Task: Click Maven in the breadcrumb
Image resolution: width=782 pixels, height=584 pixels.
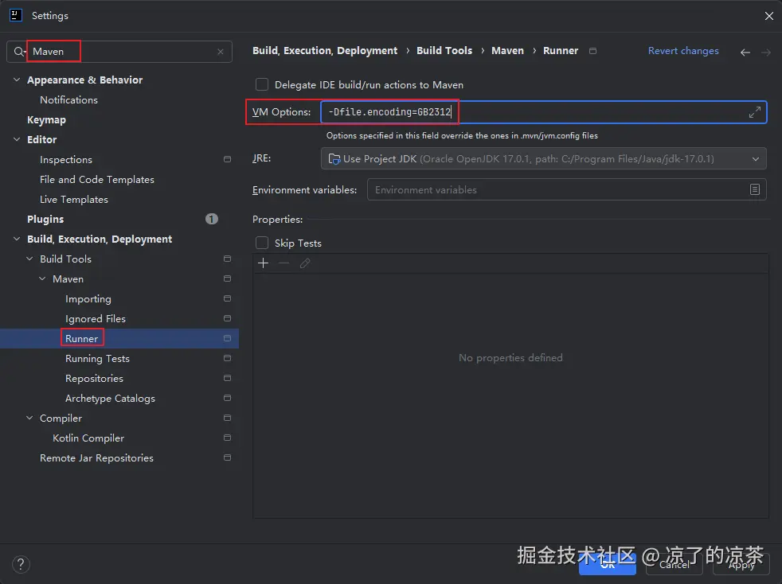Action: pyautogui.click(x=508, y=51)
